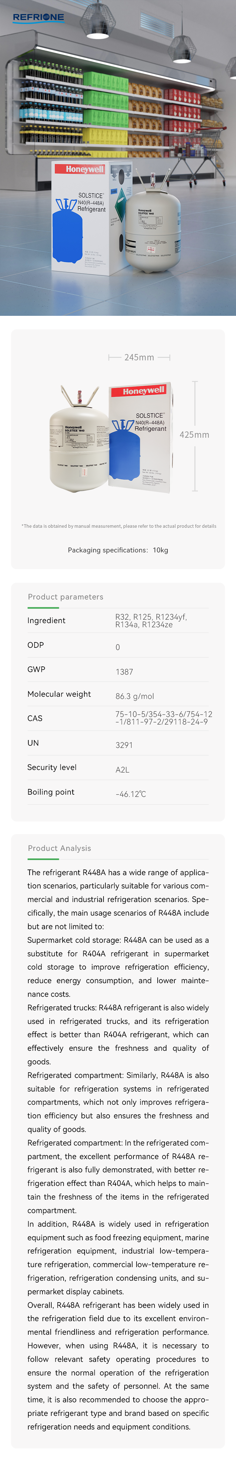The height and width of the screenshot is (1462, 236).
Task: Click the GWP value 1387
Action: [125, 672]
